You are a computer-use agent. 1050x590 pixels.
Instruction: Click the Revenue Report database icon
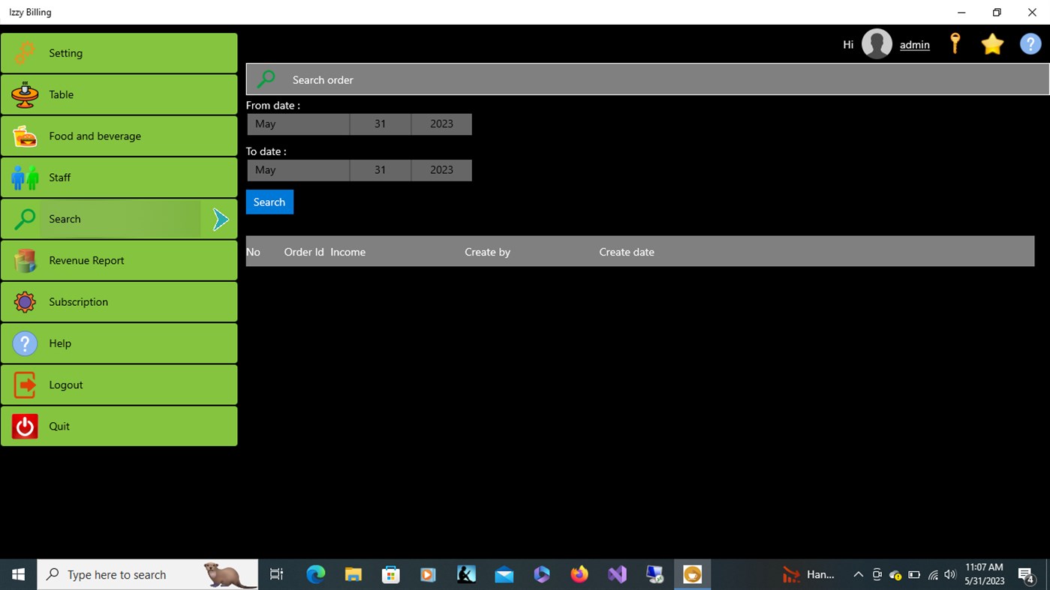point(24,260)
